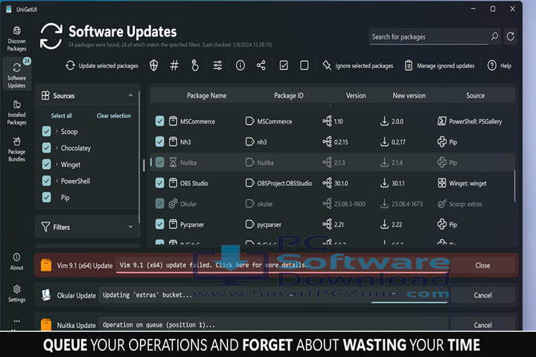The height and width of the screenshot is (357, 536).
Task: Sort by the Package Name column
Action: click(x=206, y=96)
